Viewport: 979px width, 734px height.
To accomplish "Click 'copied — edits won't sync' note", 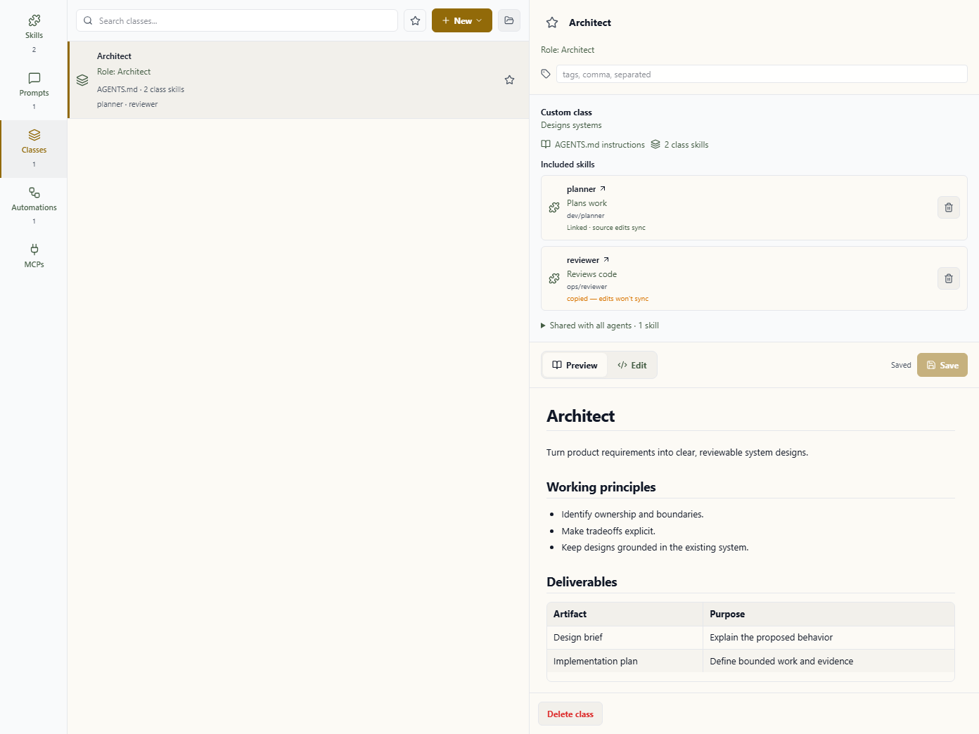I will 608,299.
